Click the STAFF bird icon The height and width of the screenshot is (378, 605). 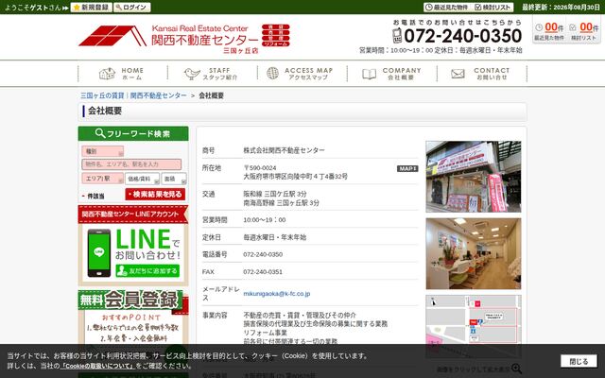click(192, 74)
